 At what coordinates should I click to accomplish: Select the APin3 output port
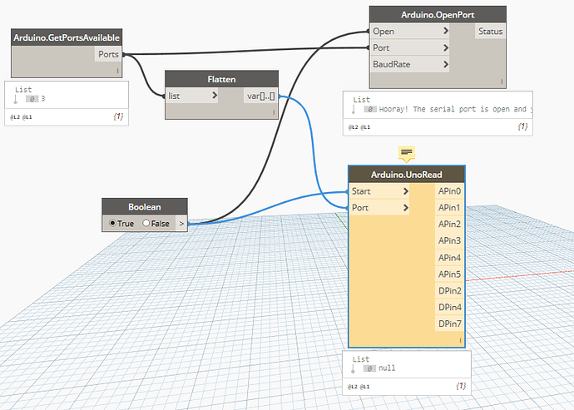click(449, 240)
